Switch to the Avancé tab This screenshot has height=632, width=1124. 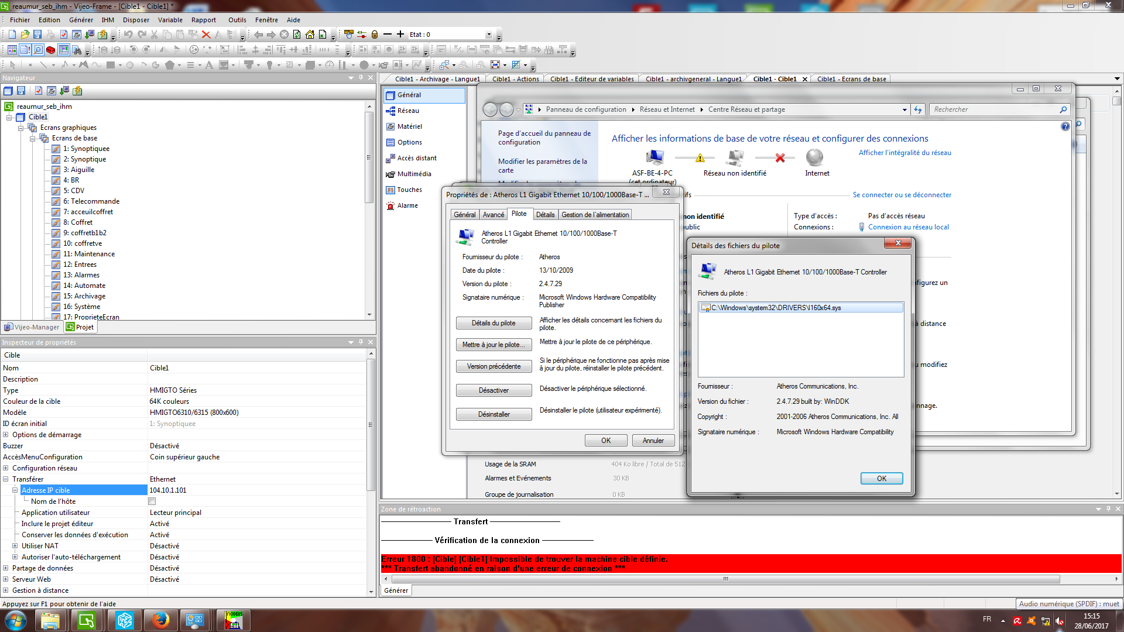[x=493, y=215]
